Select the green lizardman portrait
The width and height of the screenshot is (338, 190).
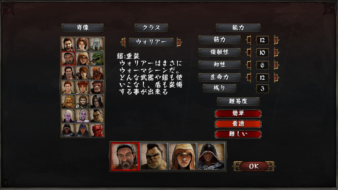point(97,58)
